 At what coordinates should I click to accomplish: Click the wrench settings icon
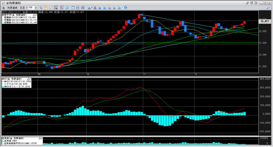267,8
